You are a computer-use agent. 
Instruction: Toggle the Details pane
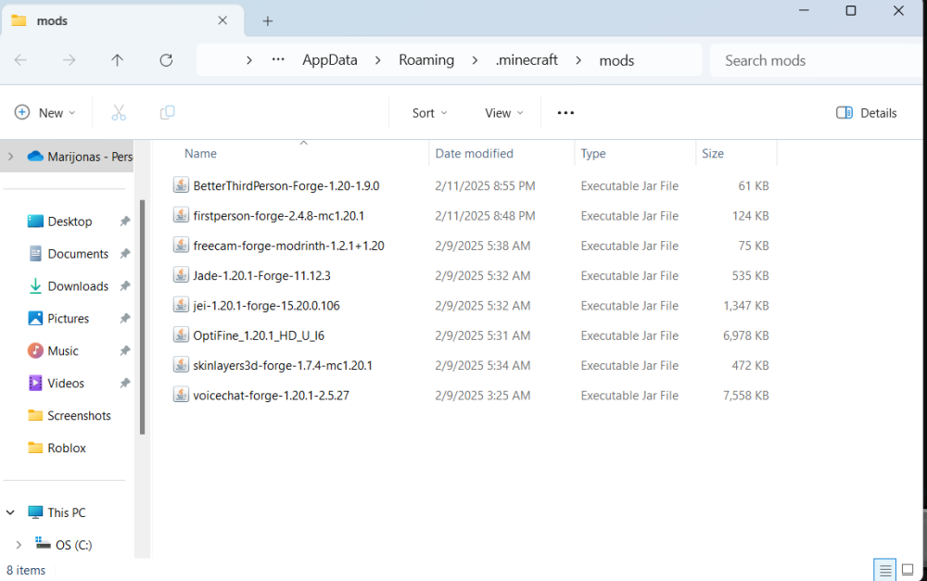[866, 113]
